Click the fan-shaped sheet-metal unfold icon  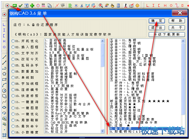coord(50,6)
